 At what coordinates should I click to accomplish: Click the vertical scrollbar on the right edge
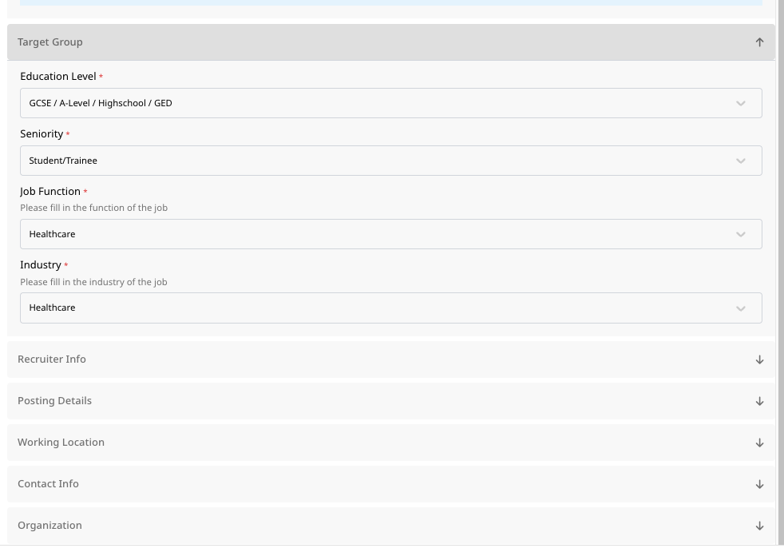click(780, 240)
